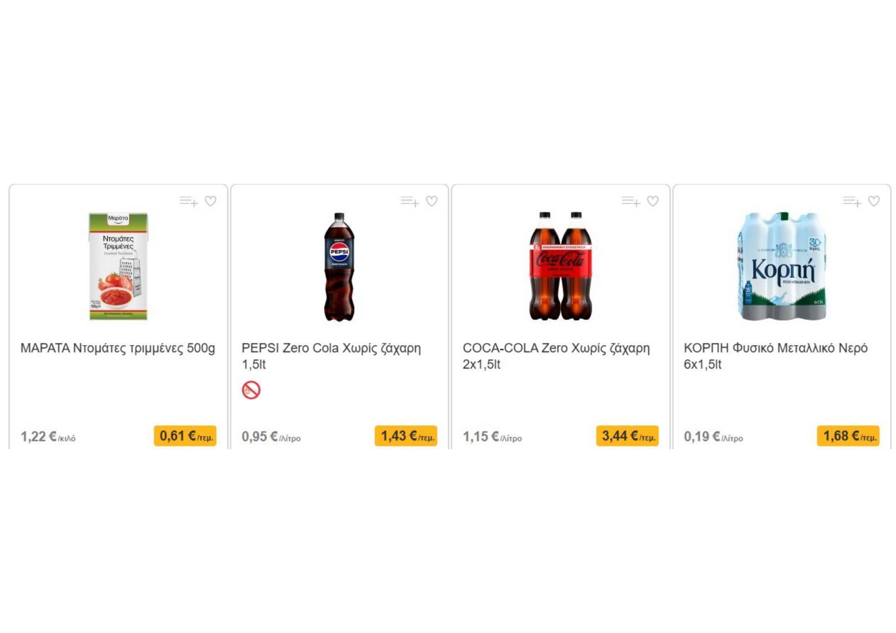Toggle heart on PEPSI Zero Cola
This screenshot has width=896, height=633.
click(x=432, y=202)
